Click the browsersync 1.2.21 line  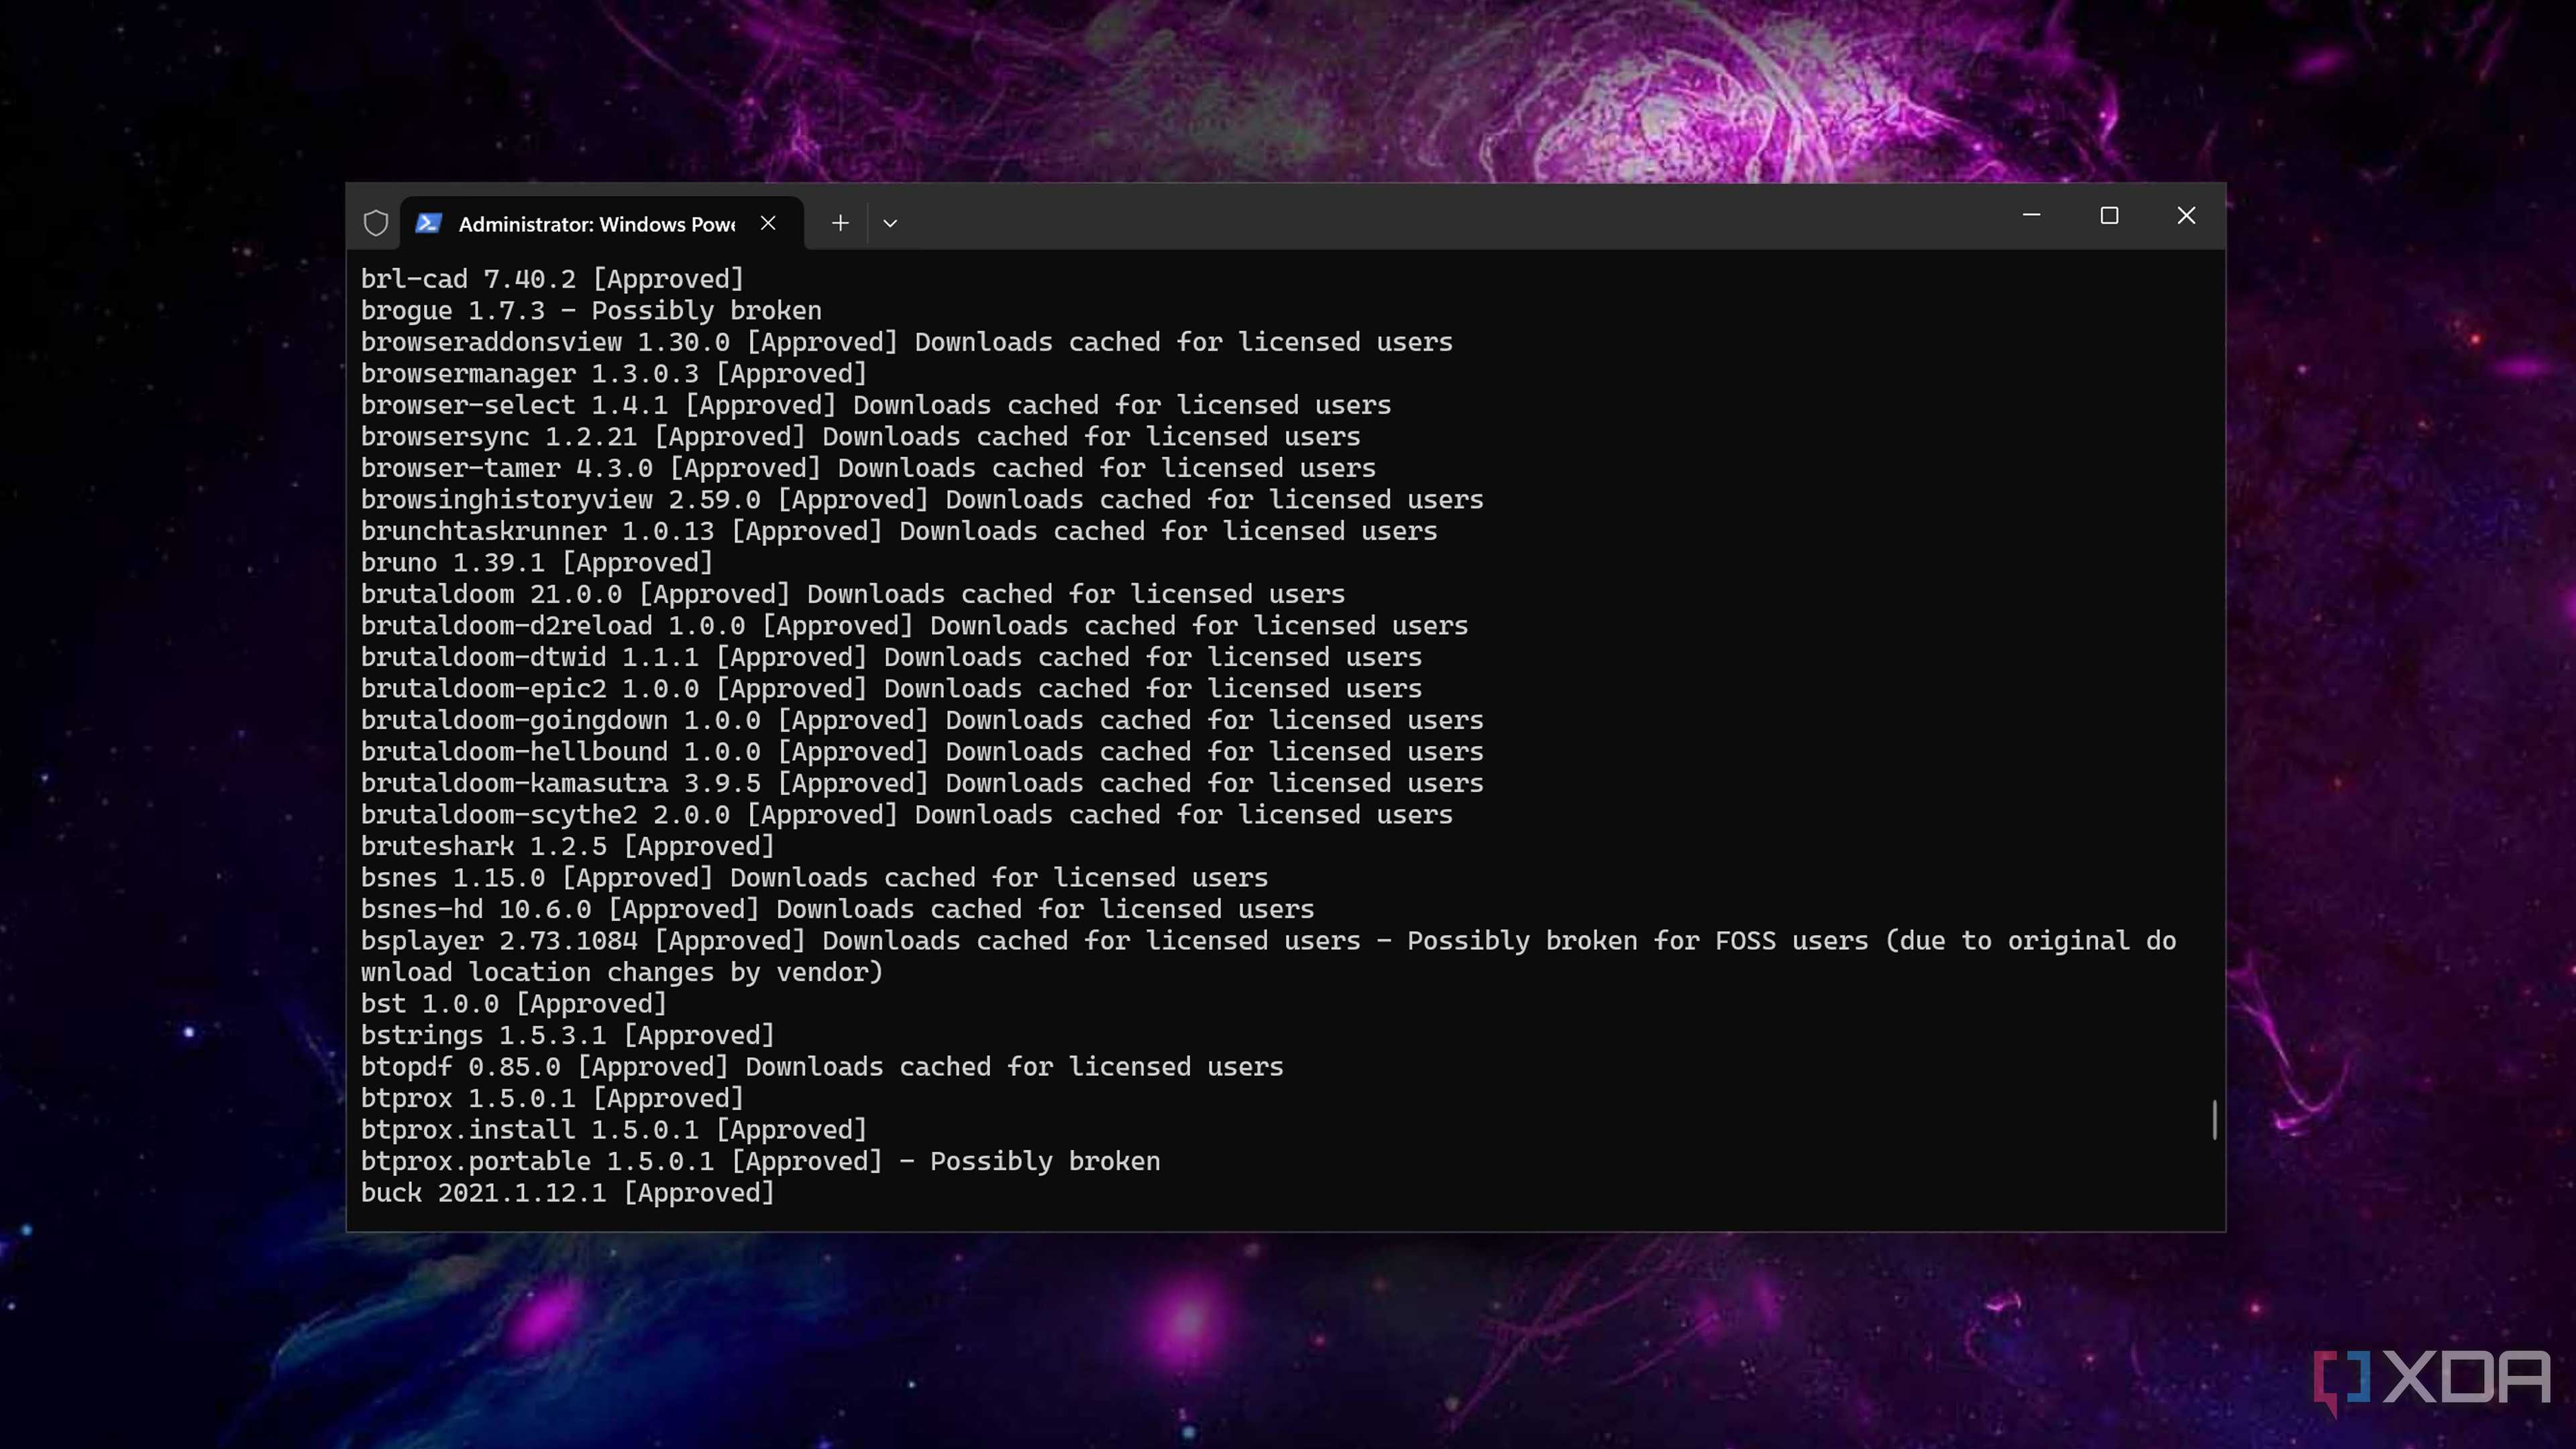pyautogui.click(x=860, y=437)
